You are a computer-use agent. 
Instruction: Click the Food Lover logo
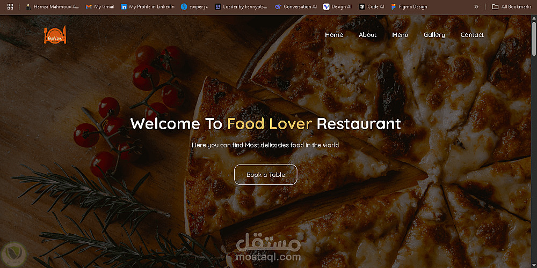[55, 35]
